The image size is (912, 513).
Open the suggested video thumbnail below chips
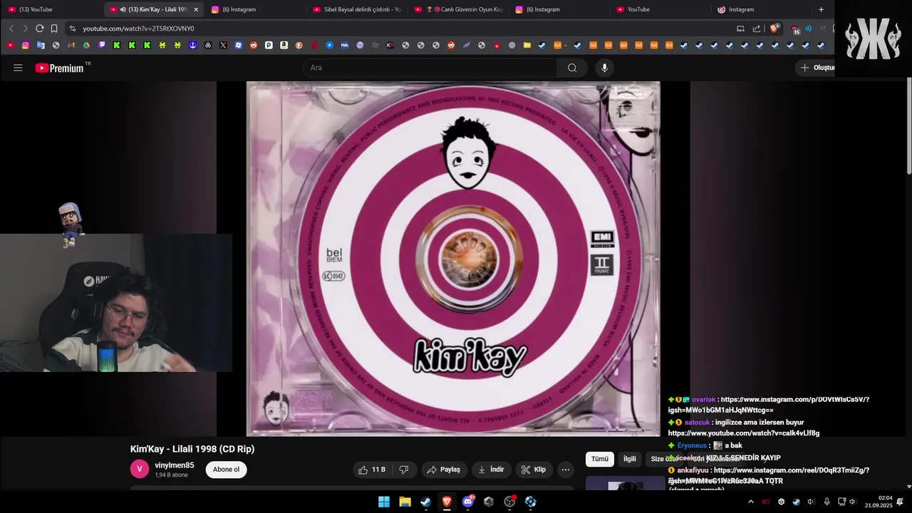[x=625, y=483]
